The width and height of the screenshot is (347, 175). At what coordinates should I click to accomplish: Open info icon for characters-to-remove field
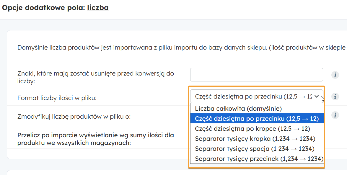[335, 75]
